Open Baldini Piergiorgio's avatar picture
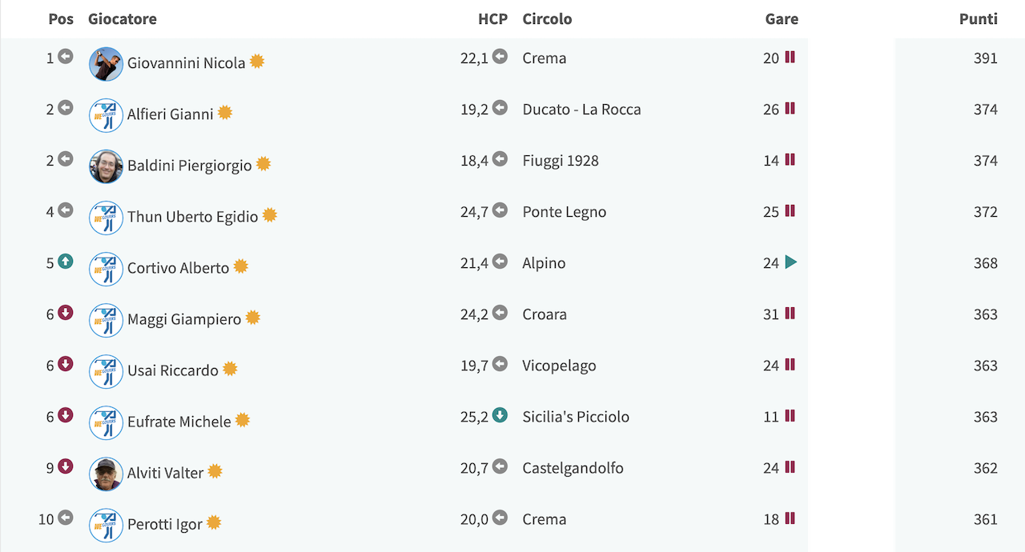The height and width of the screenshot is (552, 1025). tap(106, 166)
